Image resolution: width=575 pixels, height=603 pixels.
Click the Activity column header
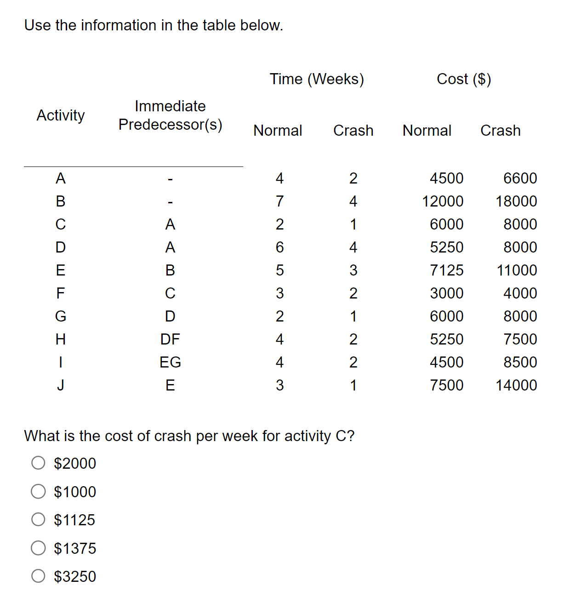click(x=60, y=115)
